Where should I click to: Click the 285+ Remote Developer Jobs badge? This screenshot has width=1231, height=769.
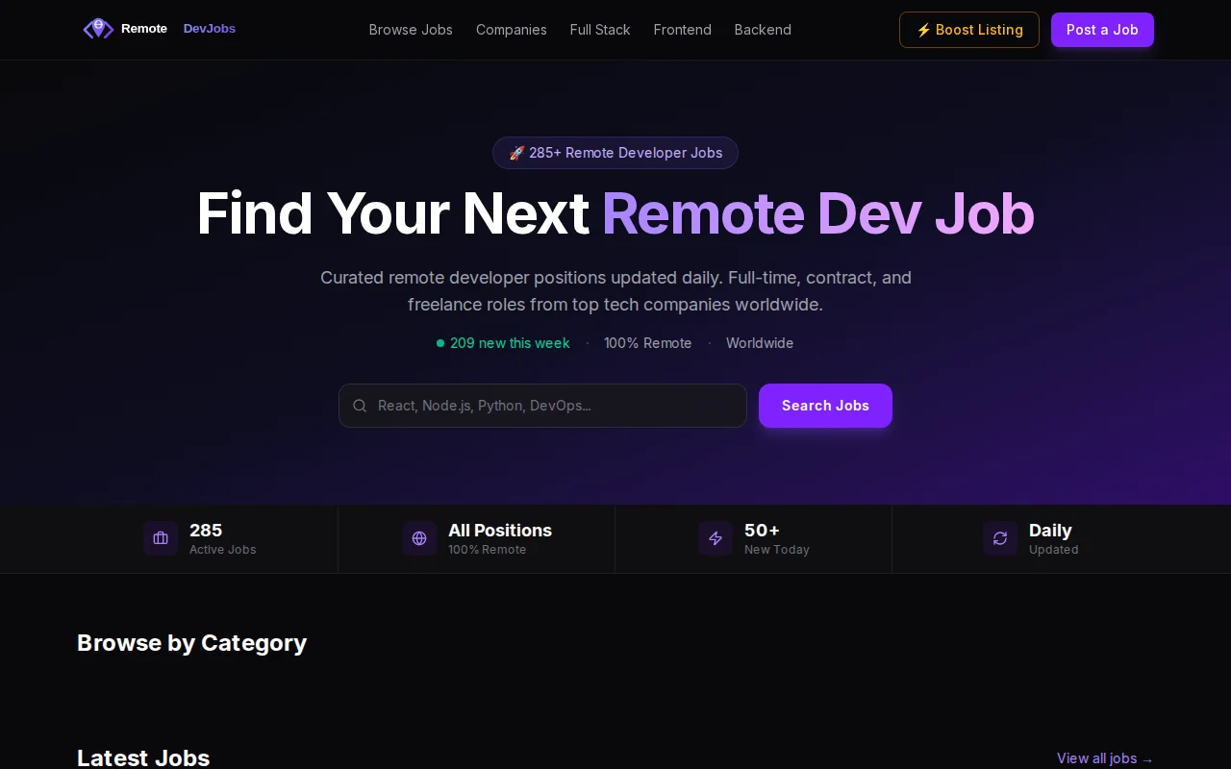[615, 153]
